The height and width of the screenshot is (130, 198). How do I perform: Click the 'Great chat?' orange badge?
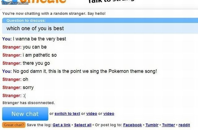tap(14, 125)
